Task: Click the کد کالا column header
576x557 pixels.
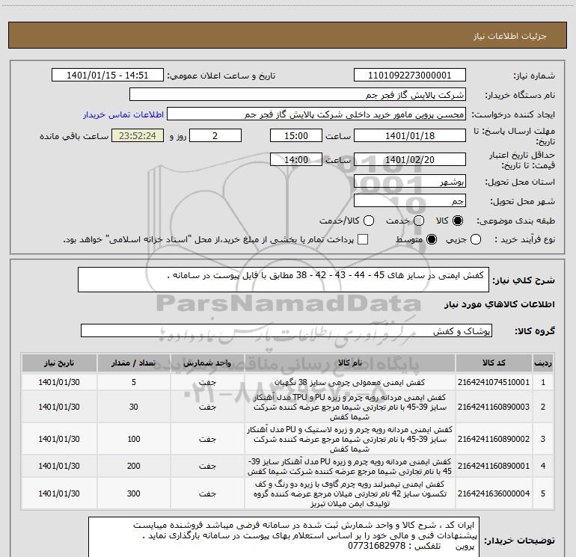Action: tap(494, 363)
